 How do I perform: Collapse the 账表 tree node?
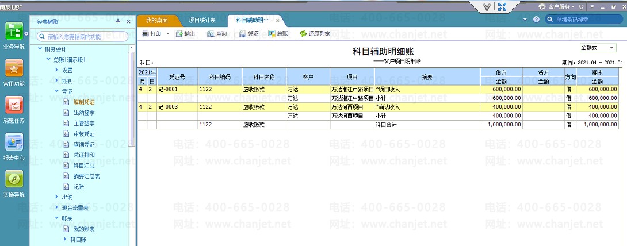tap(57, 218)
